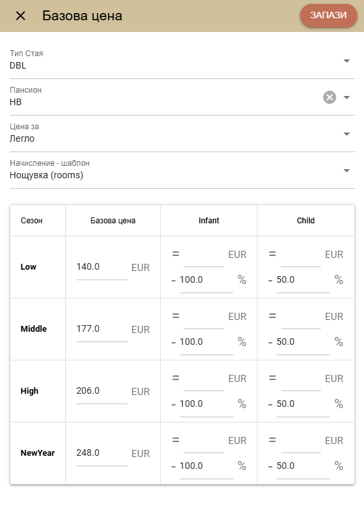Close the Базова цена dialog with X
This screenshot has height=510, width=364.
point(20,16)
